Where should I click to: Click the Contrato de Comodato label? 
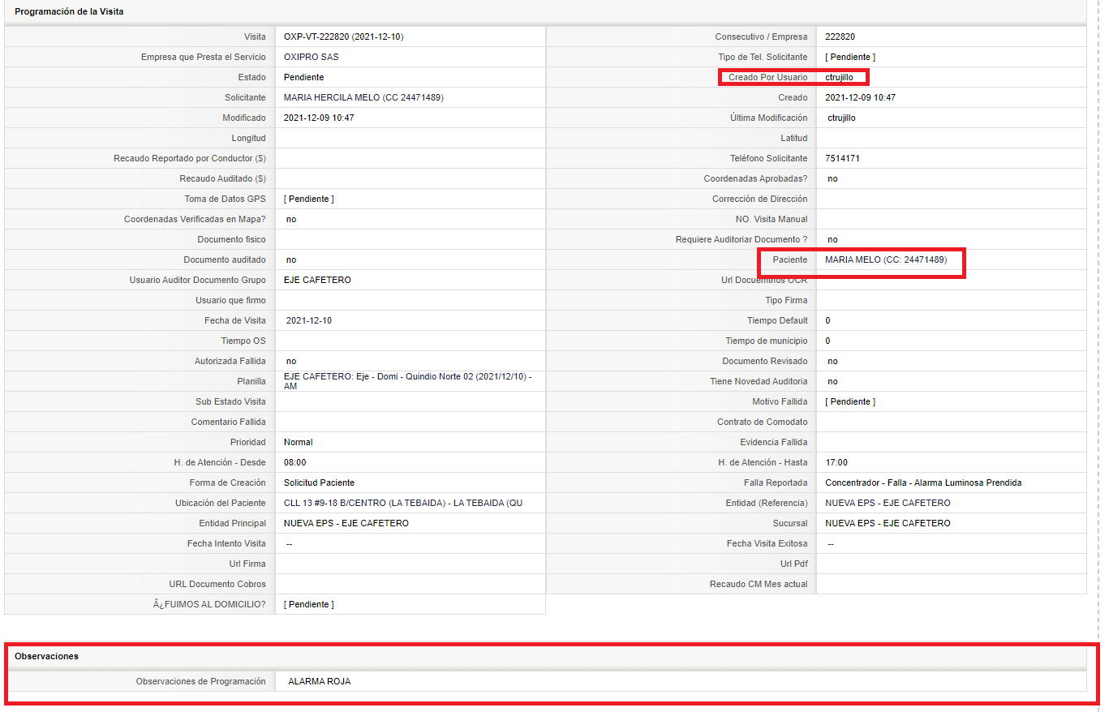[x=763, y=422]
